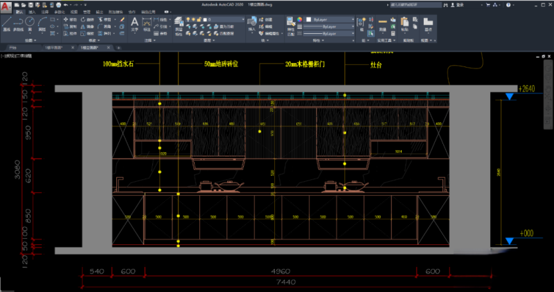Click the new drawing tab plus button

118,48
